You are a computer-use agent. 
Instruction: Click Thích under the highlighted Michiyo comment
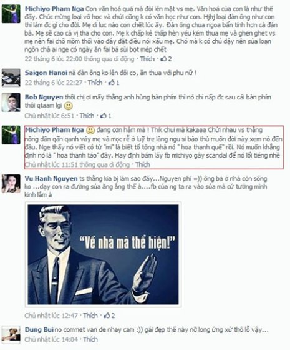click(x=143, y=165)
